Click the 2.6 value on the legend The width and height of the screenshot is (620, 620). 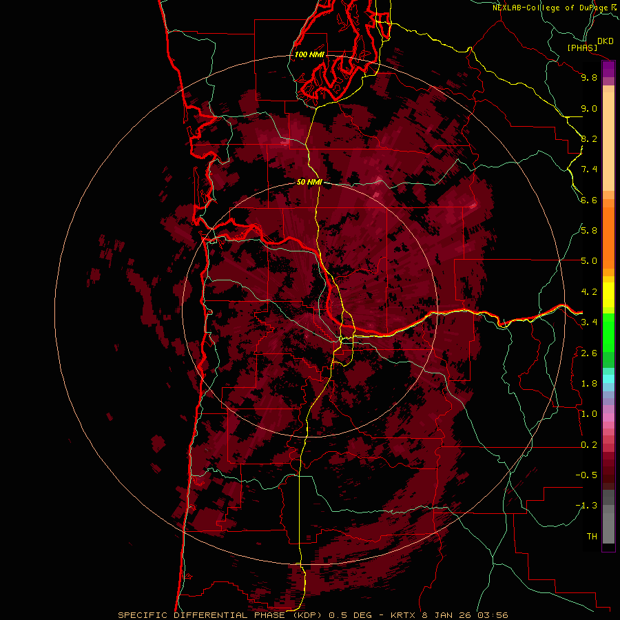point(589,353)
